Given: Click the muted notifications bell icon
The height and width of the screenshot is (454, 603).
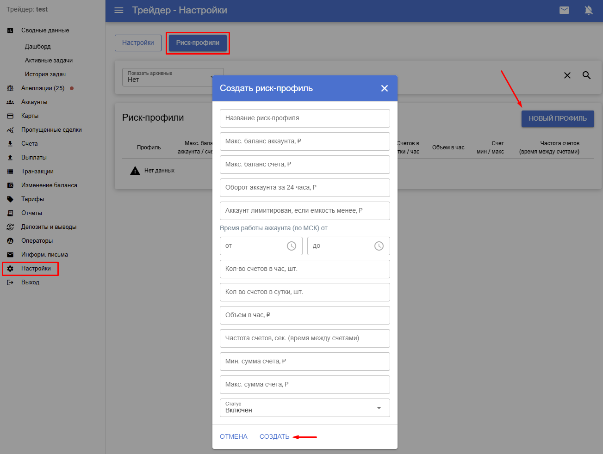Looking at the screenshot, I should 588,10.
